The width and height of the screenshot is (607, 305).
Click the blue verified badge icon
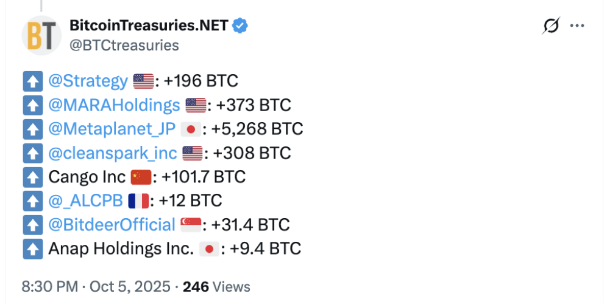click(241, 26)
